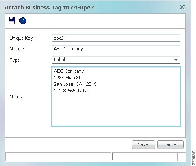Screen dimensions: 196x166
Task: Click the Save button at the bottom
Action: coord(143,144)
